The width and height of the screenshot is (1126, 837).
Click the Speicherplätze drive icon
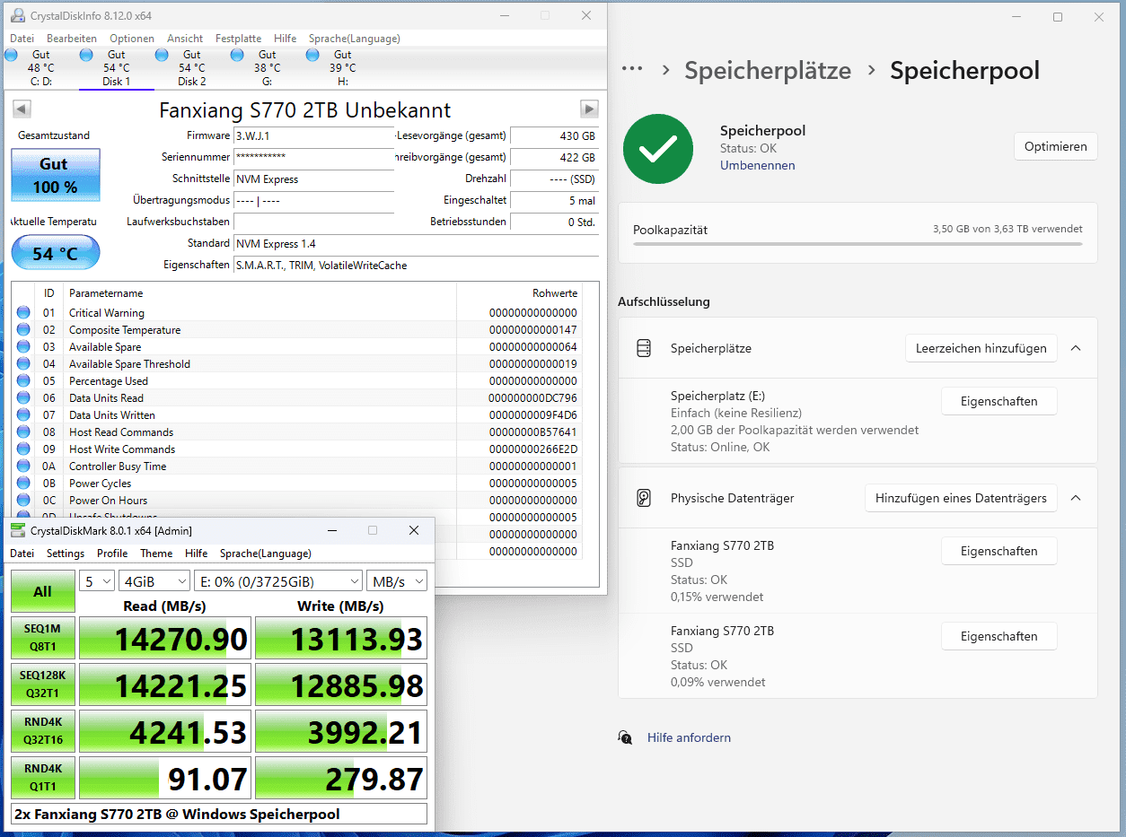[643, 348]
